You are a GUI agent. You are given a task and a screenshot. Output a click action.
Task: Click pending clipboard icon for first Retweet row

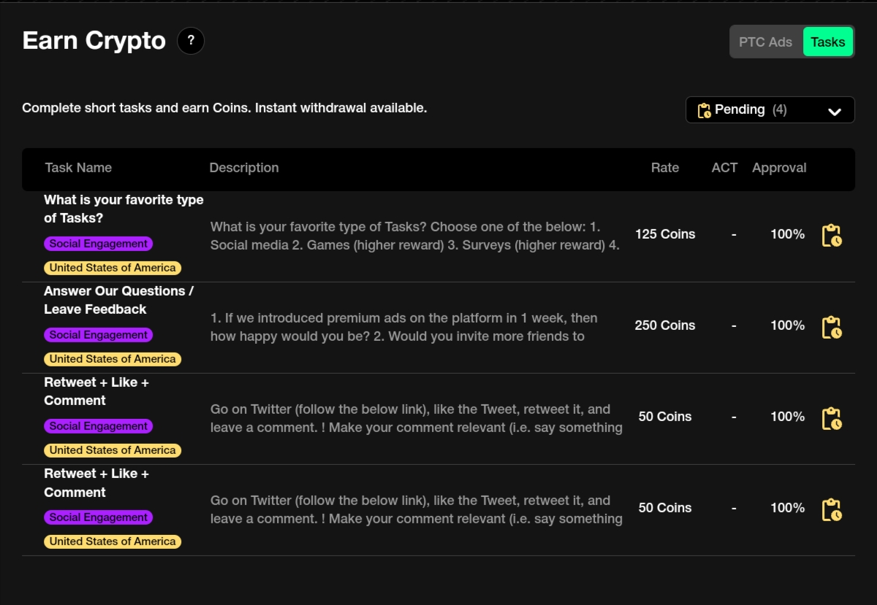click(x=832, y=417)
